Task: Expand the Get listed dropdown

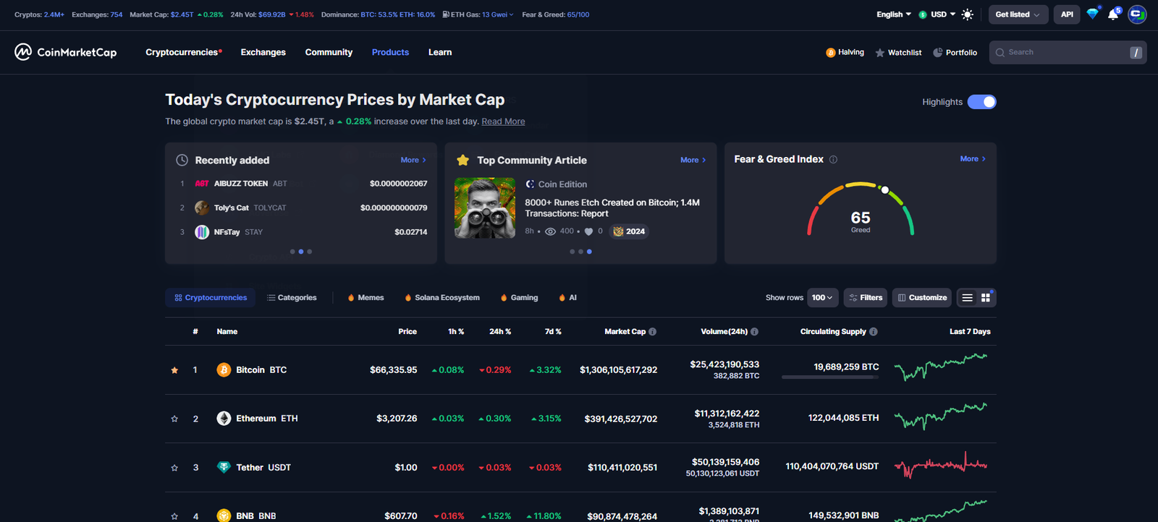Action: coord(1018,14)
